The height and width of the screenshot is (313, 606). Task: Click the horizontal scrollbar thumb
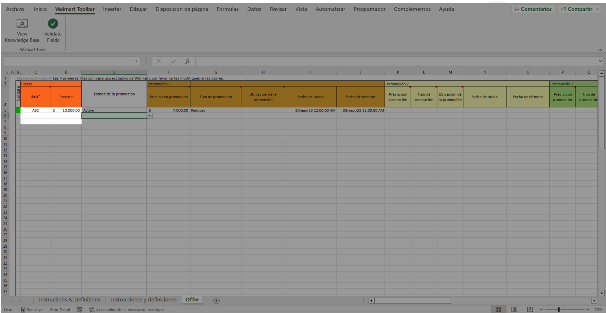pyautogui.click(x=413, y=301)
